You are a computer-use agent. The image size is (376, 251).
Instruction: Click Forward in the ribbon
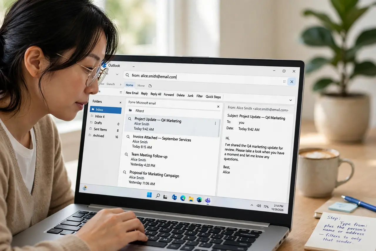point(169,95)
